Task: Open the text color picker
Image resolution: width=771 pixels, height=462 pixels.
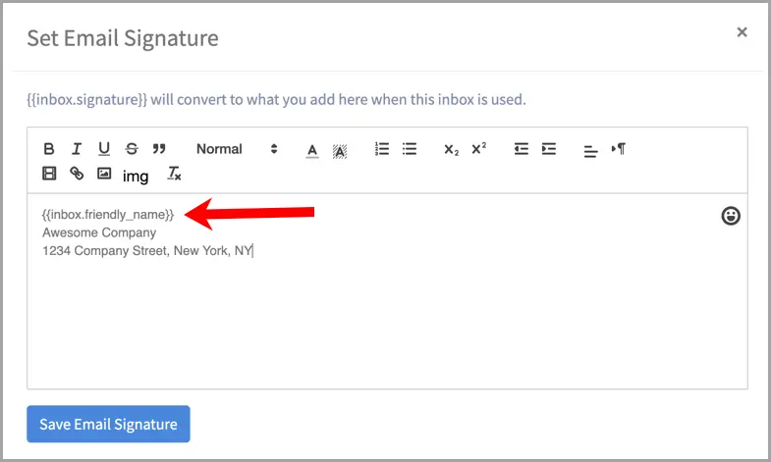Action: [311, 150]
